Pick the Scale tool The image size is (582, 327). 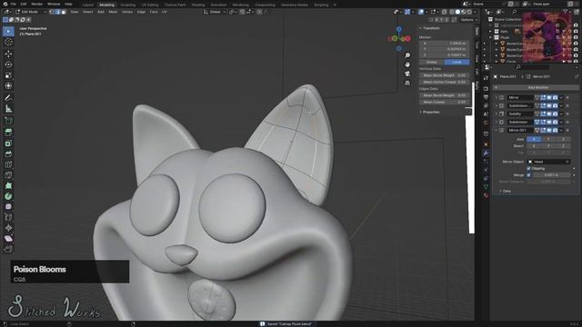tap(8, 75)
